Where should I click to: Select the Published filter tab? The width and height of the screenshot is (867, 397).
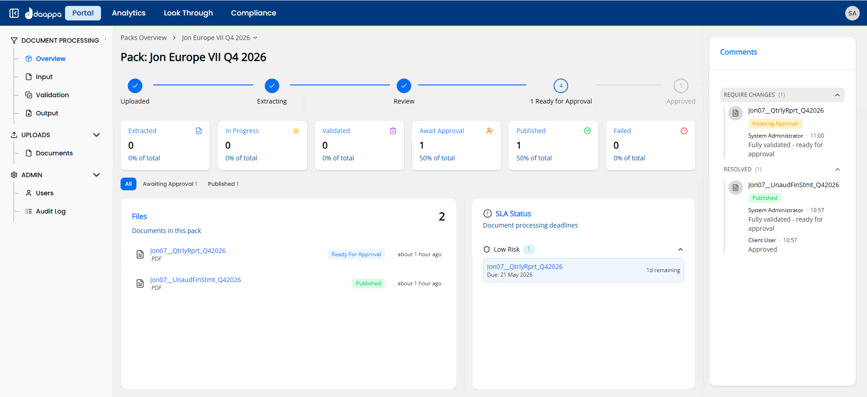click(223, 184)
